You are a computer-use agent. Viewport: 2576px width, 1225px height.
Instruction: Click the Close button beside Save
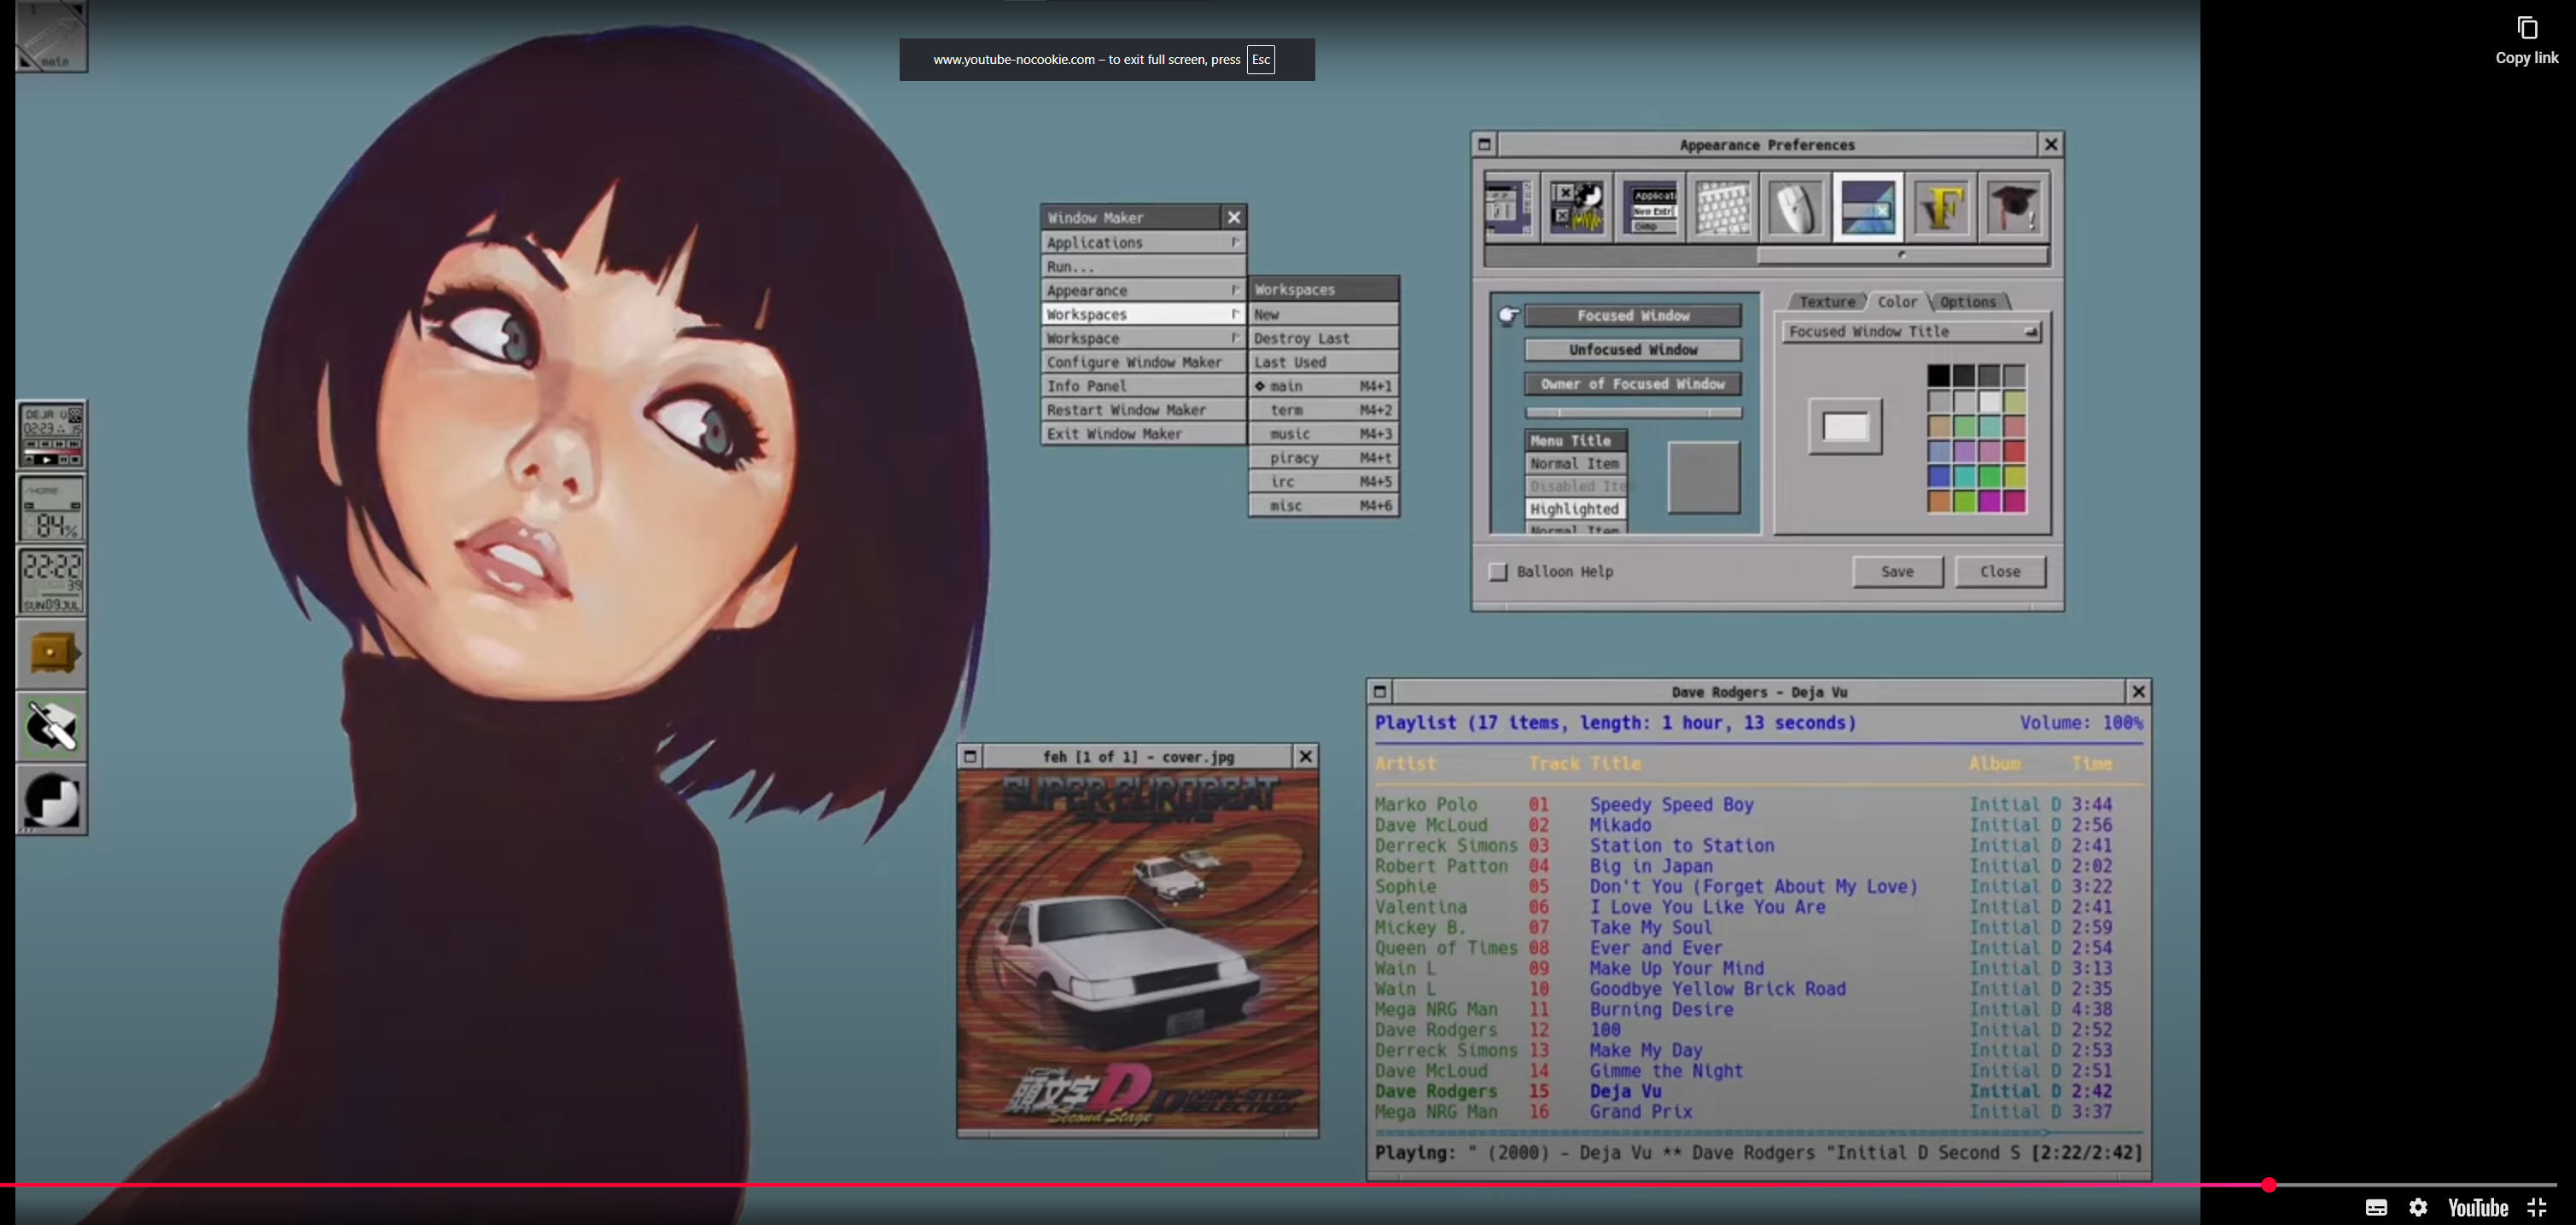[2000, 572]
